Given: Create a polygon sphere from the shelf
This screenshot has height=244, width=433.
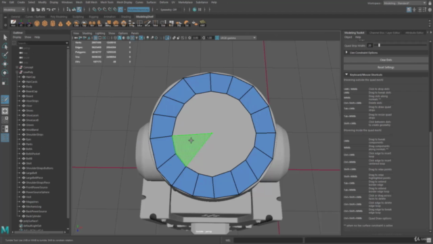Looking at the screenshot, I should pyautogui.click(x=37, y=24).
